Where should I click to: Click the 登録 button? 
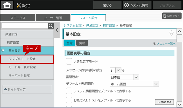(x=69, y=43)
